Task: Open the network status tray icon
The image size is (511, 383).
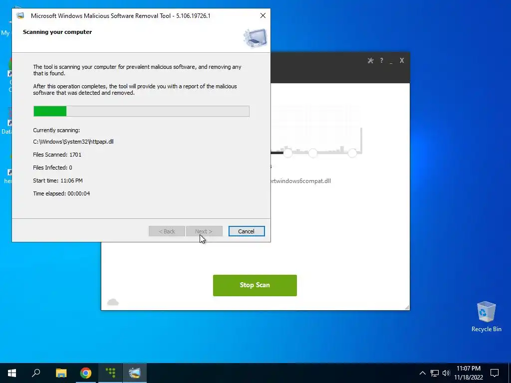Action: coord(435,373)
